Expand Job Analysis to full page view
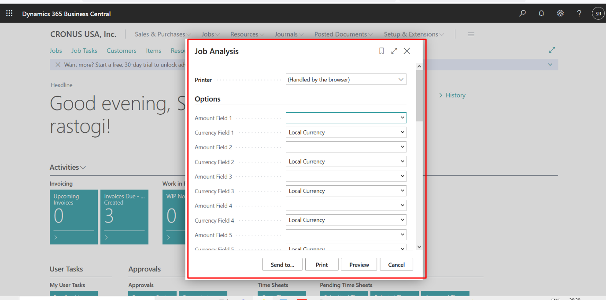Viewport: 606px width, 300px height. click(x=394, y=51)
